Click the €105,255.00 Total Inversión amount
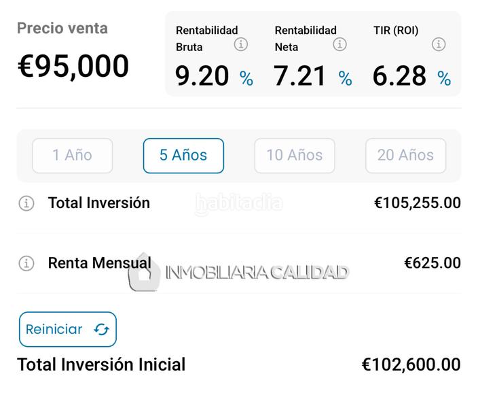 tap(418, 203)
